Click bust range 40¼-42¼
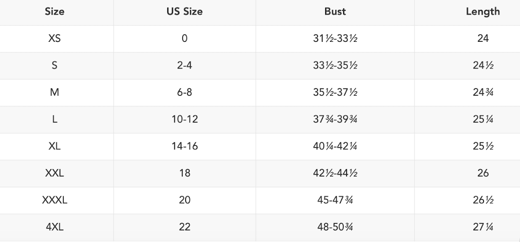The image size is (520, 242). (335, 146)
